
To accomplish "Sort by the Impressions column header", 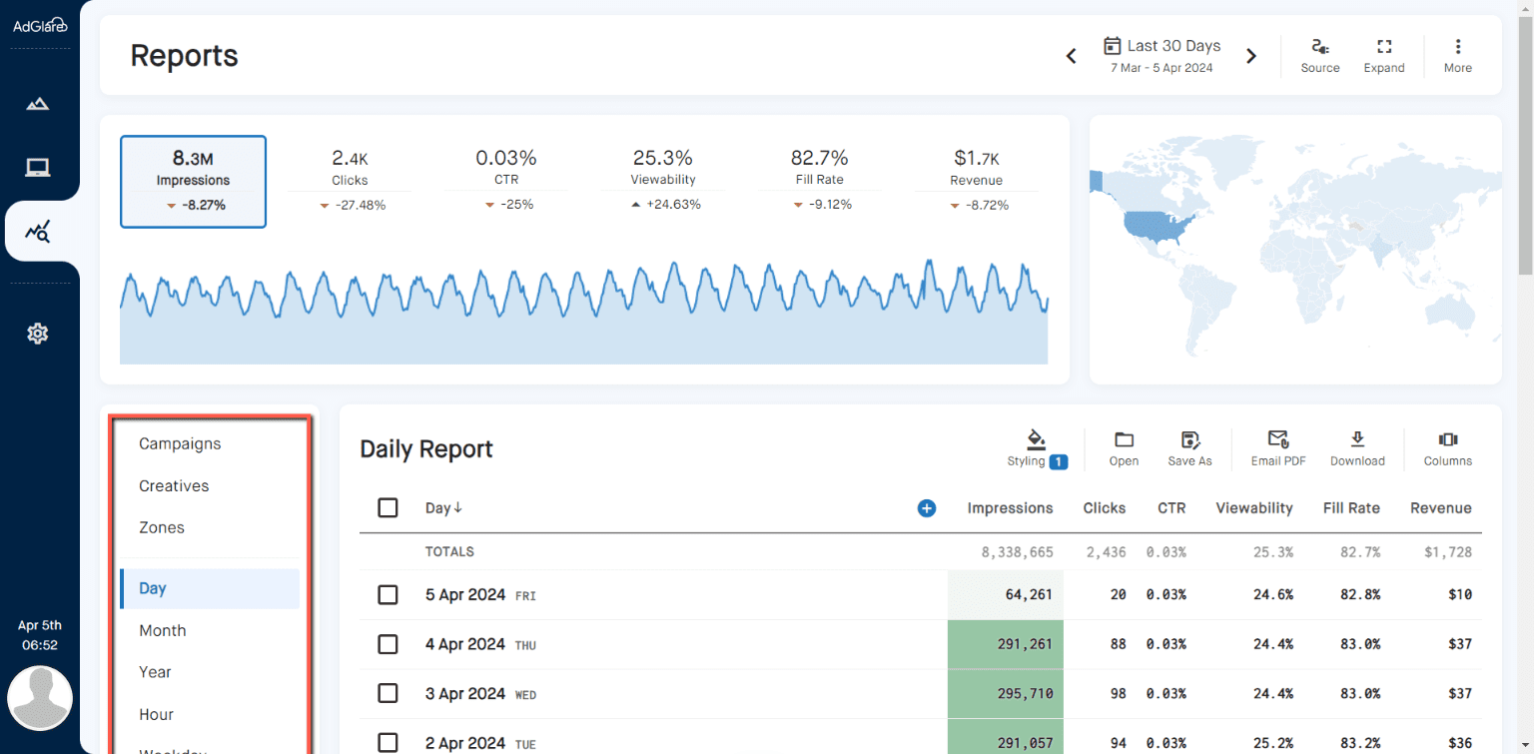I will click(x=1010, y=508).
